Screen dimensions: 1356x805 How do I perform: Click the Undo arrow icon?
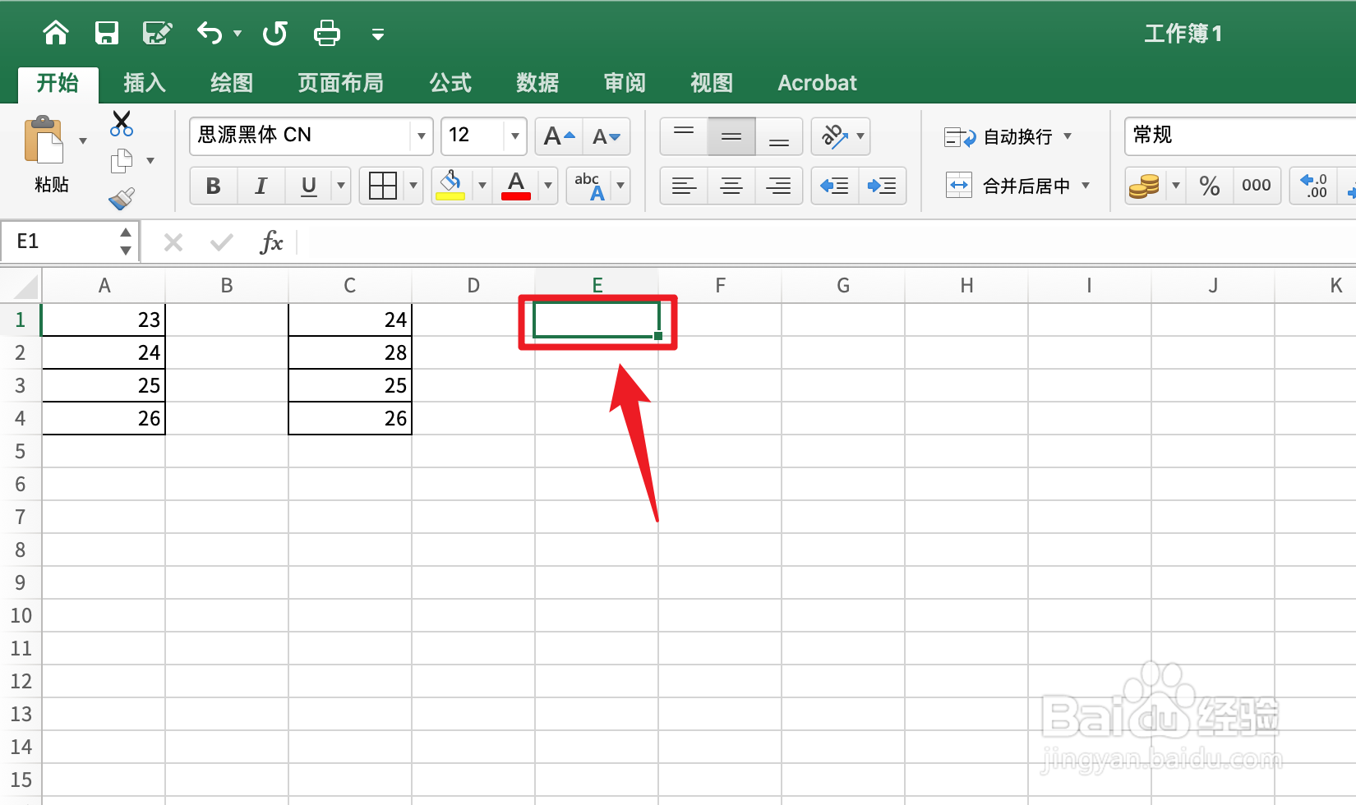point(210,33)
